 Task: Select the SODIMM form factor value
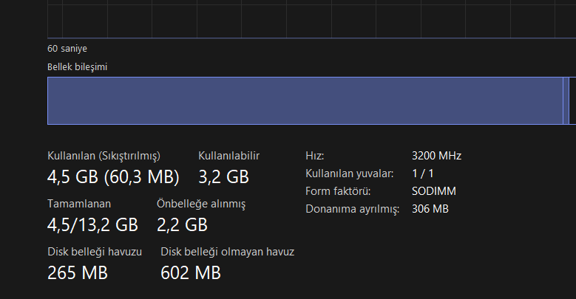(x=434, y=190)
